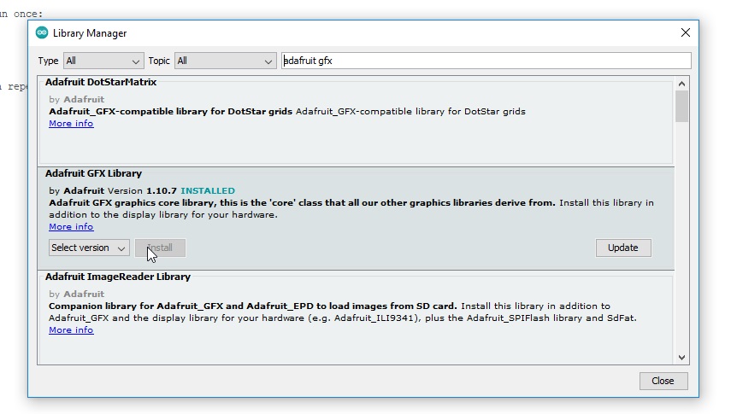Select the Adafruit ImageReader Library entry title
This screenshot has width=731, height=414.
tap(117, 277)
